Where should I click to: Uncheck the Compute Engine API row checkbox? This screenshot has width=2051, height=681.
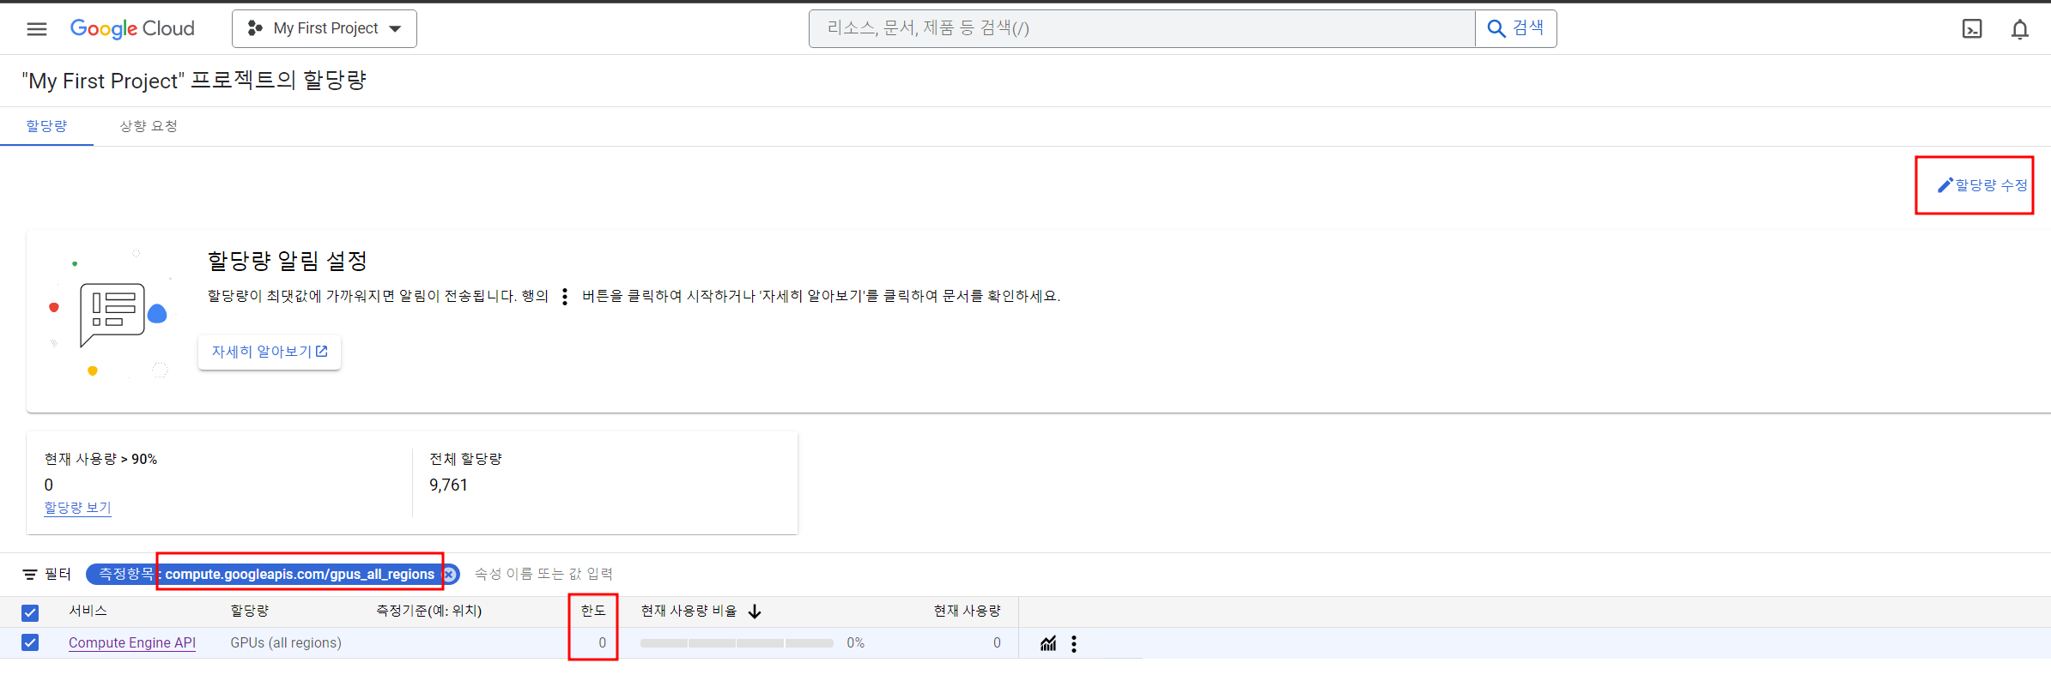point(30,642)
